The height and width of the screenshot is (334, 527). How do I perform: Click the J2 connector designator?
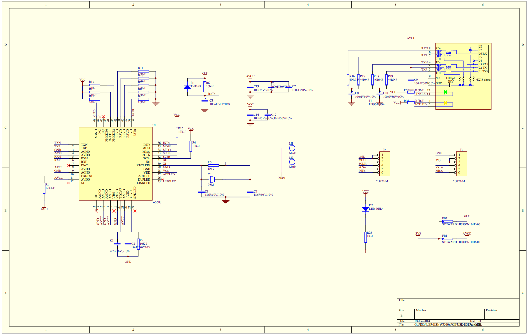384,150
